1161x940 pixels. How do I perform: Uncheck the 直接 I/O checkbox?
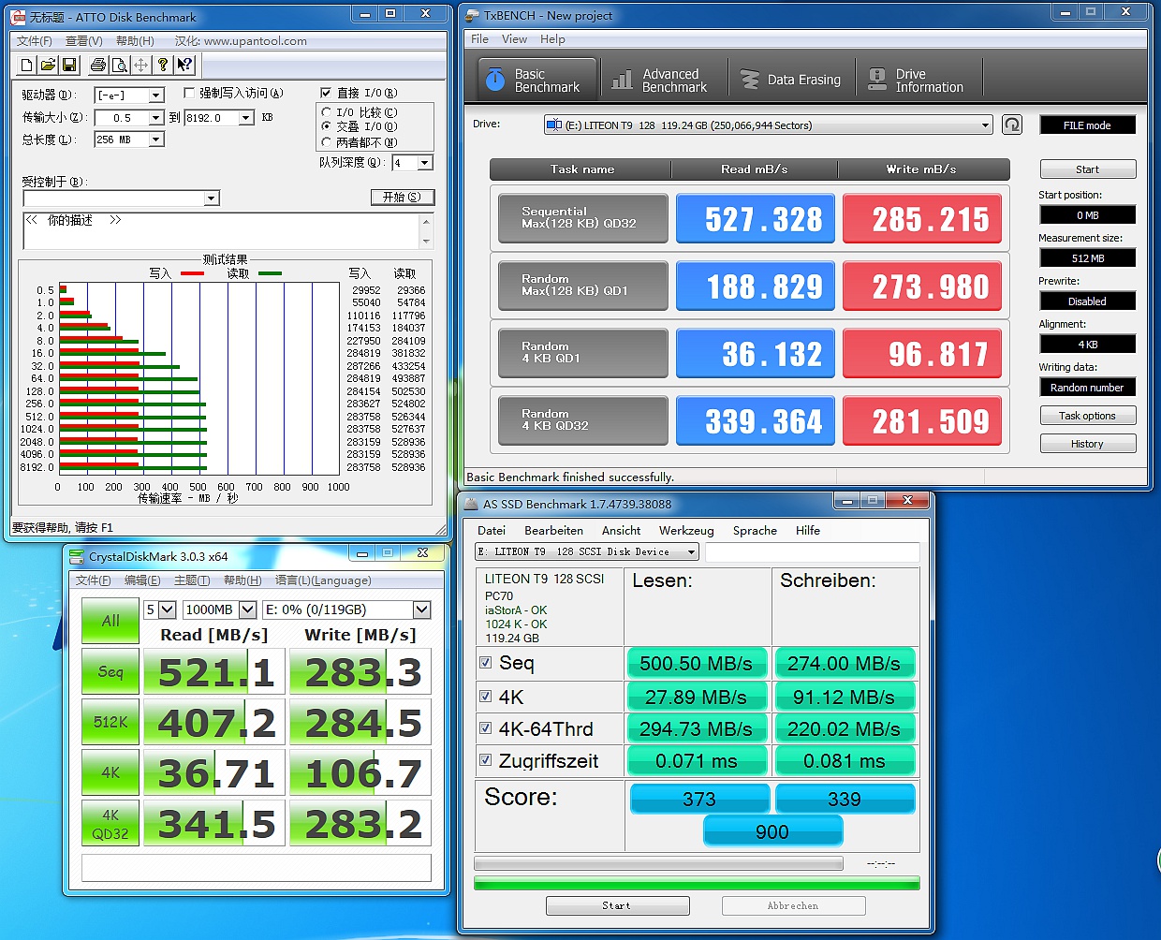[x=326, y=93]
